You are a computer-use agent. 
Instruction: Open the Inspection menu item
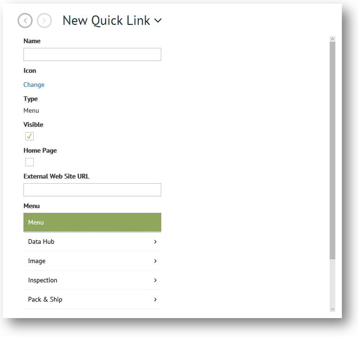coord(43,280)
